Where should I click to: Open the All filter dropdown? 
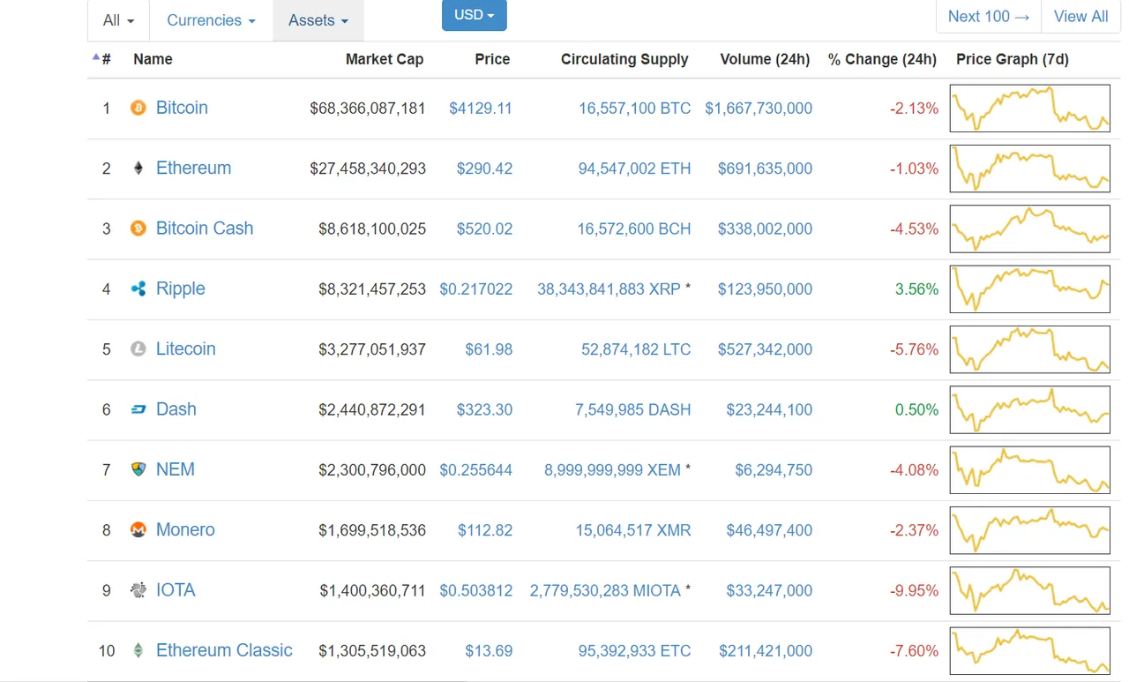click(x=119, y=20)
